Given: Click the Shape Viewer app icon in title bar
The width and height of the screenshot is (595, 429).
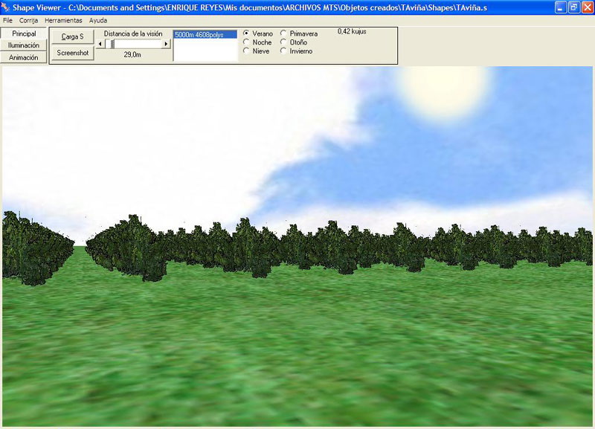Looking at the screenshot, I should (x=6, y=7).
